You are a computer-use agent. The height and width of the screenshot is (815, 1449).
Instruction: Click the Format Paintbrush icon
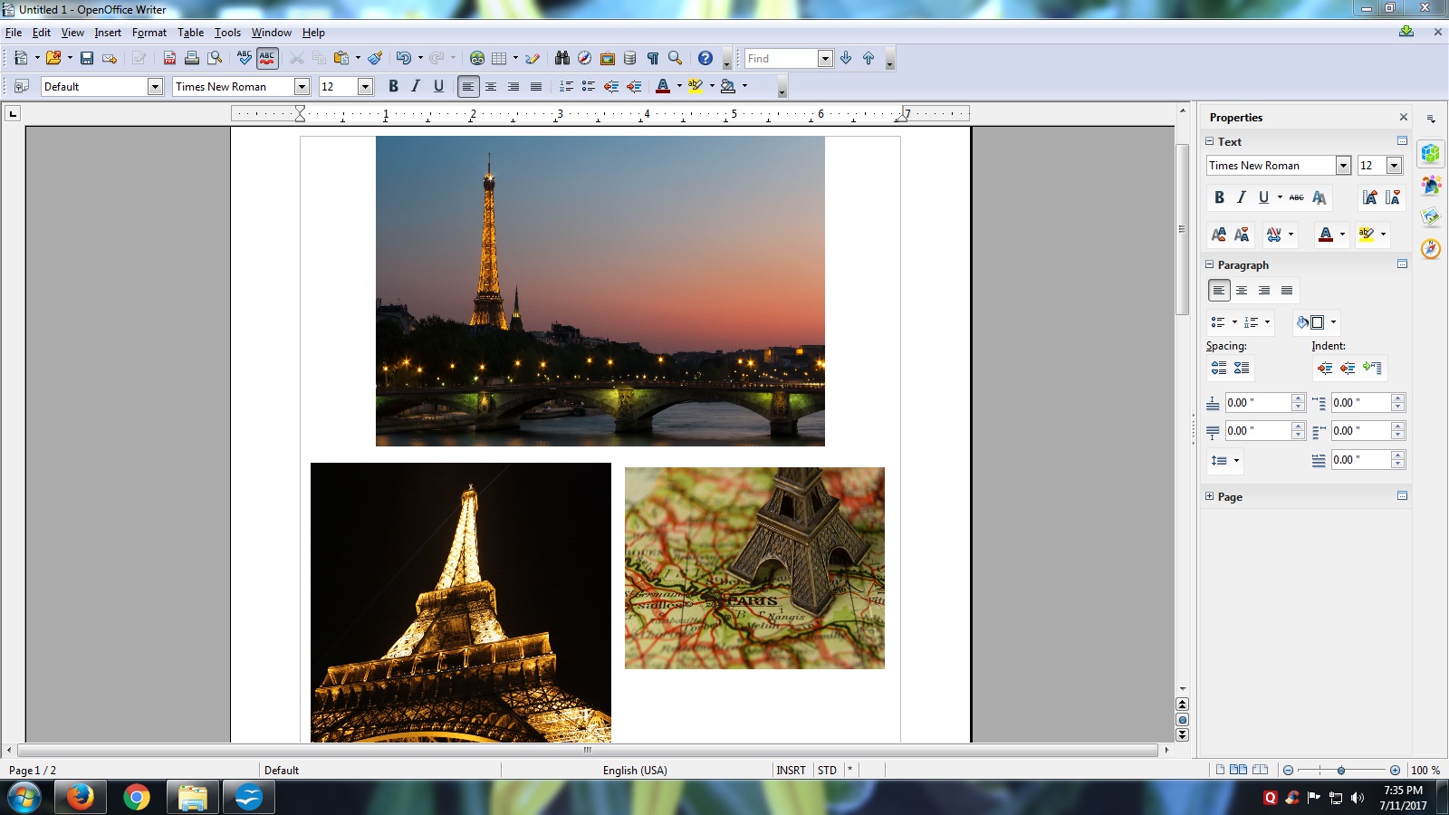coord(375,58)
